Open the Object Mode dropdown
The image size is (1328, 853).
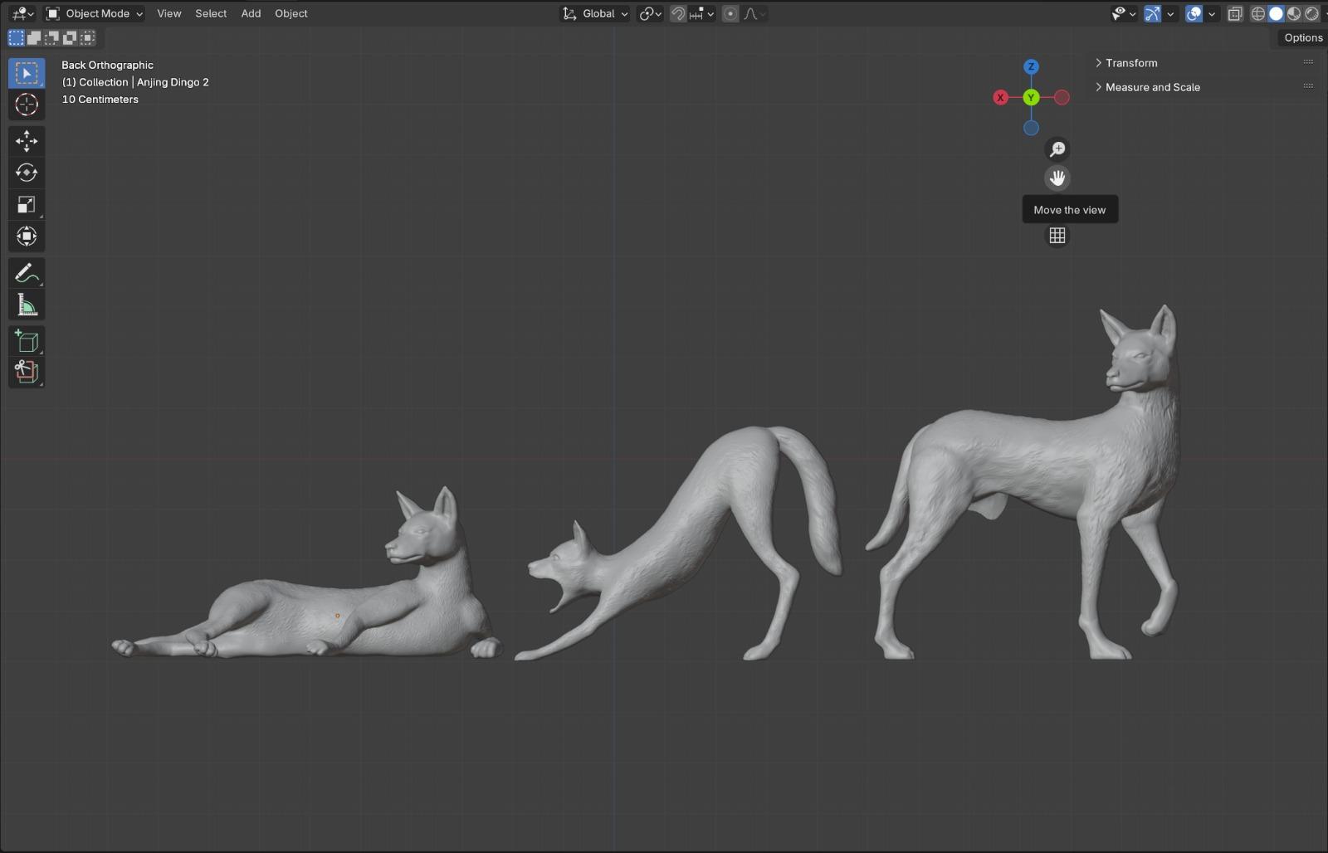point(94,13)
